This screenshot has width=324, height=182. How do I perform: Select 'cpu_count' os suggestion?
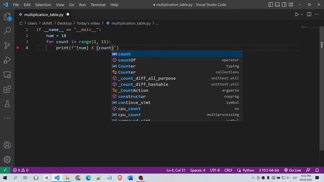(x=177, y=109)
